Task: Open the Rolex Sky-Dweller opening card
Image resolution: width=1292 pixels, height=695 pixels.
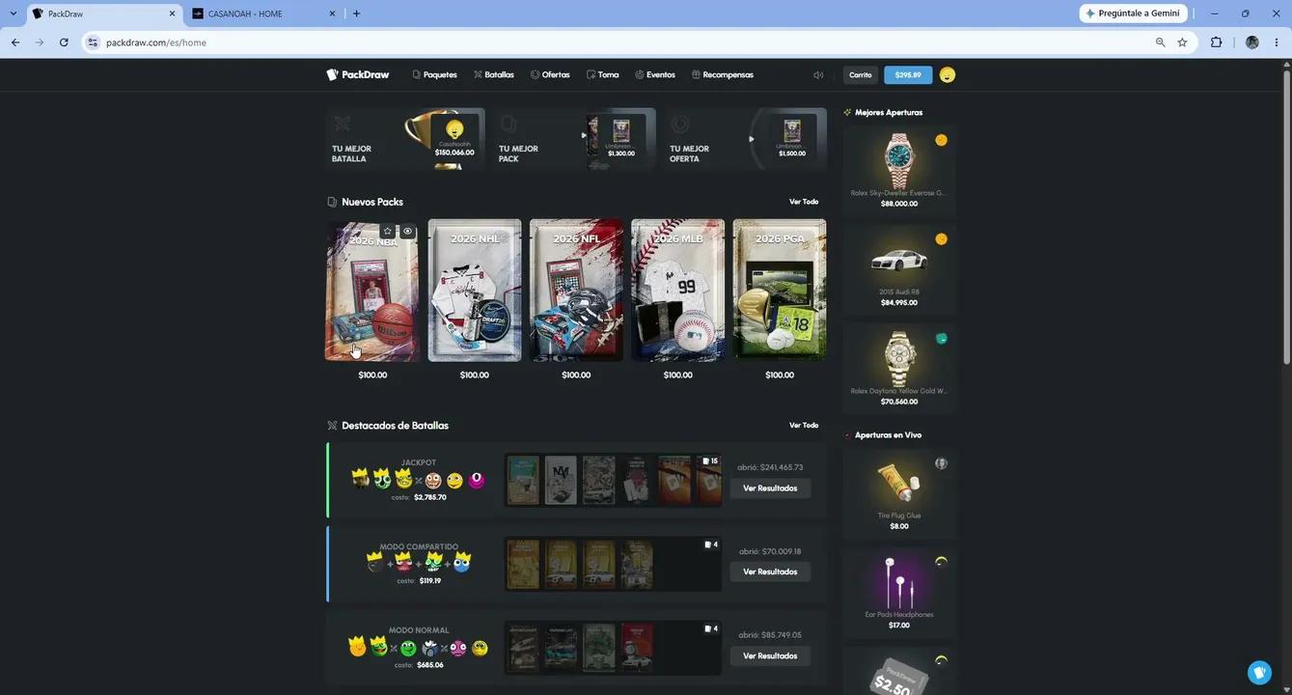Action: pyautogui.click(x=899, y=169)
